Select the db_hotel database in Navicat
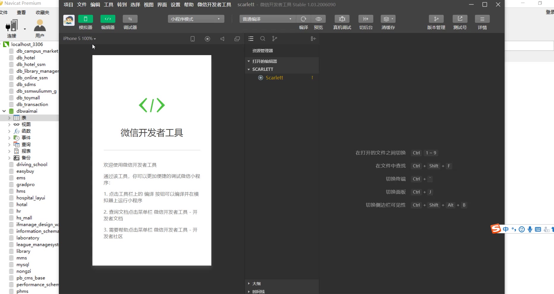The height and width of the screenshot is (294, 554). (26, 58)
